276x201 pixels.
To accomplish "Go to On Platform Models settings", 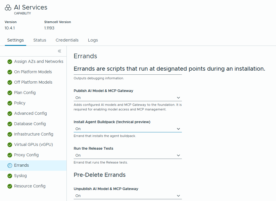I will 33,72.
